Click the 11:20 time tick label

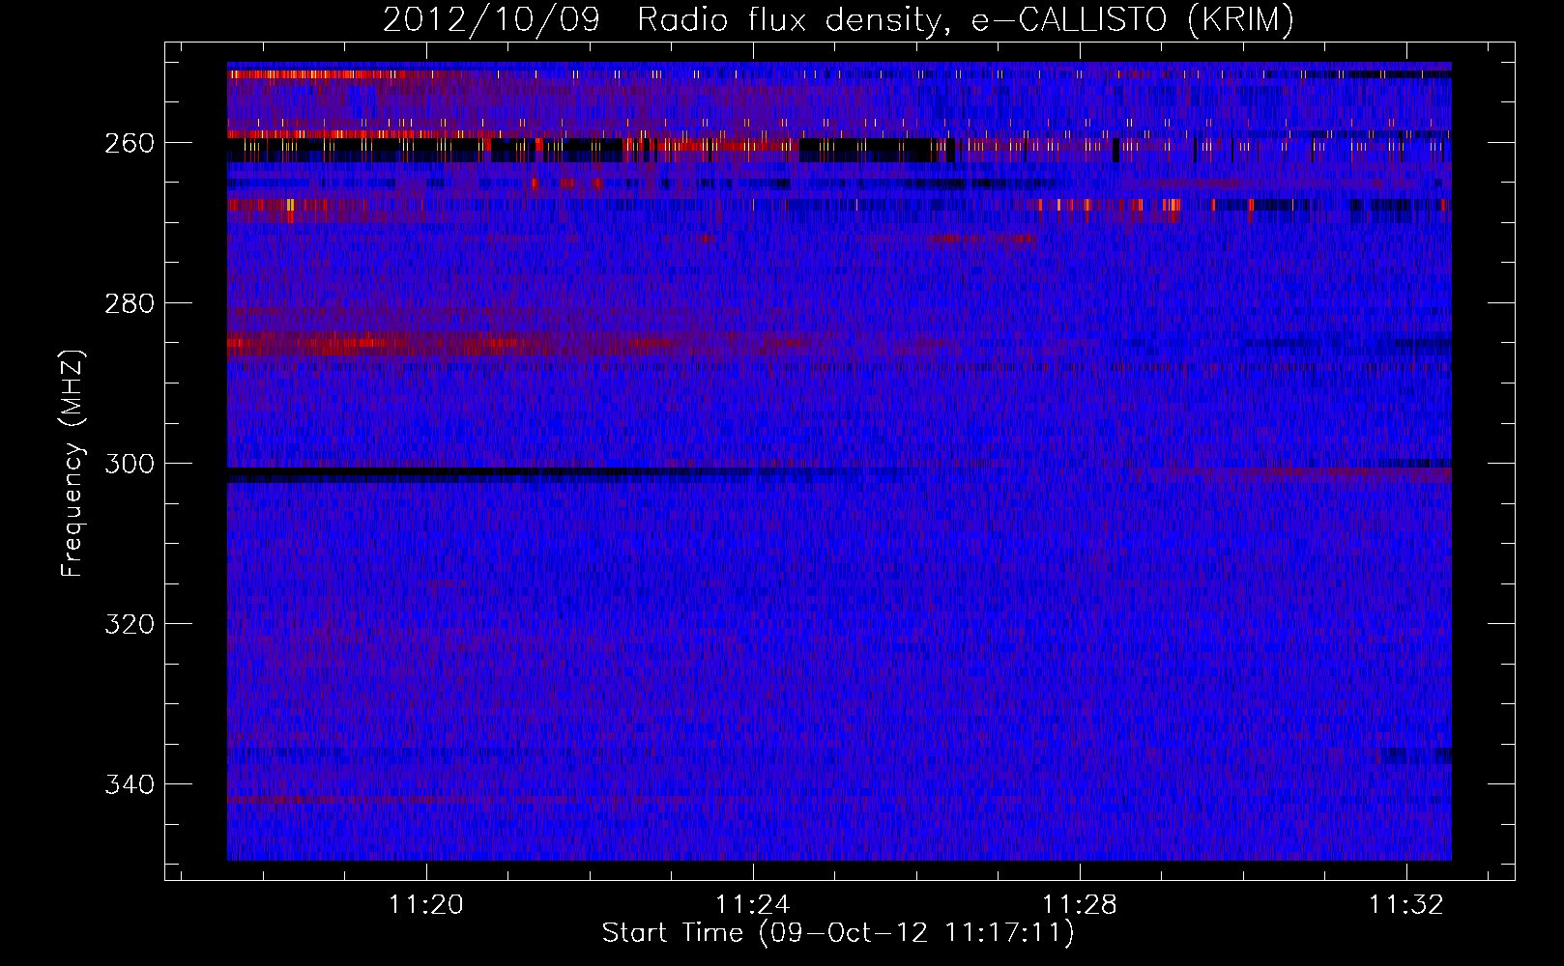coord(426,905)
